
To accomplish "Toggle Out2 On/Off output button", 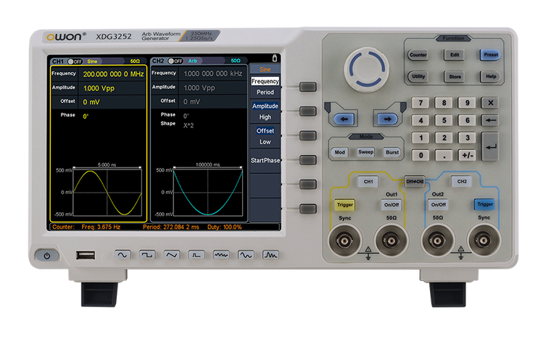I will 438,204.
